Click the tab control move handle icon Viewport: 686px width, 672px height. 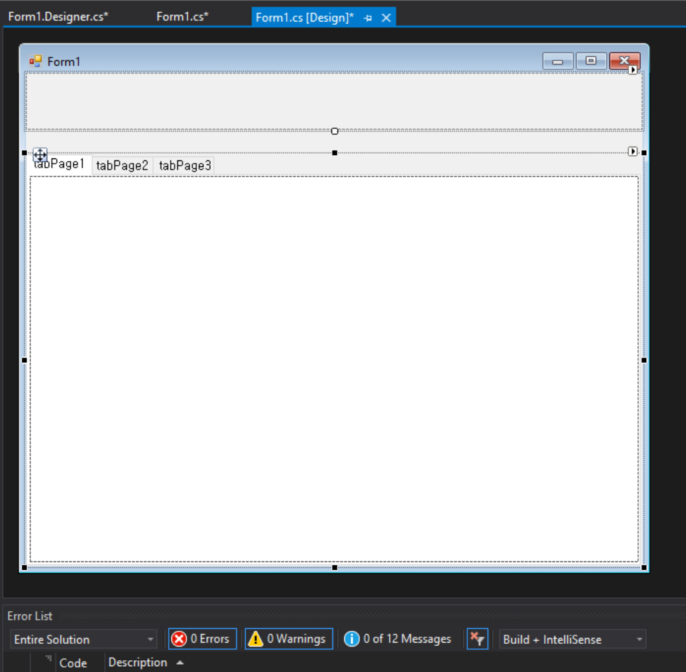[x=40, y=155]
